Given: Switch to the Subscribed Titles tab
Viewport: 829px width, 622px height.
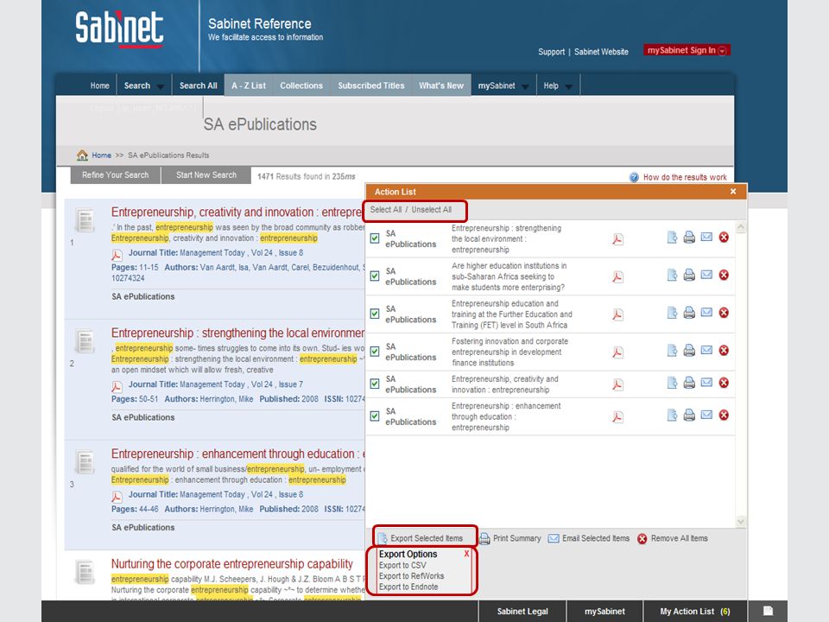Looking at the screenshot, I should [x=371, y=86].
